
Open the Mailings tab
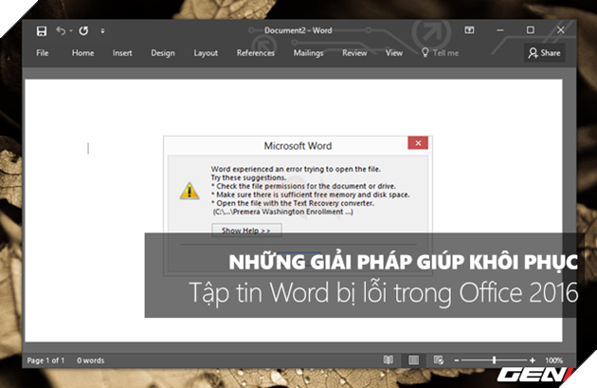[x=308, y=53]
